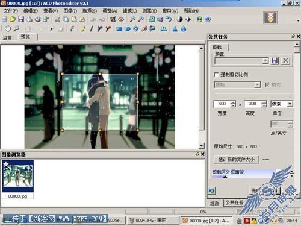Click the top-center crop handle

tap(100, 74)
